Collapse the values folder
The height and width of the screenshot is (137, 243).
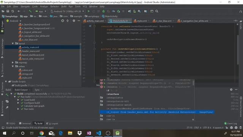[x=13, y=66]
